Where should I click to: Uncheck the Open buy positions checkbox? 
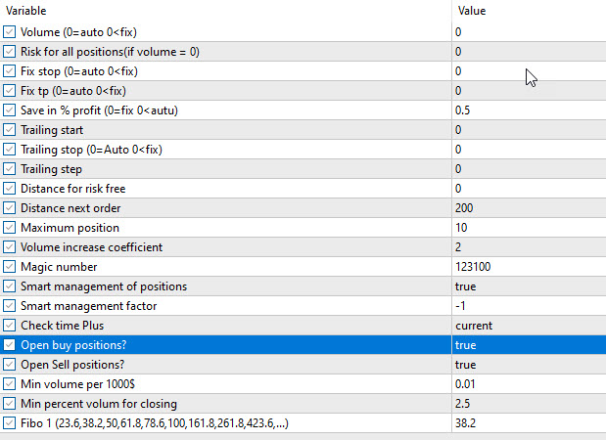coord(10,345)
